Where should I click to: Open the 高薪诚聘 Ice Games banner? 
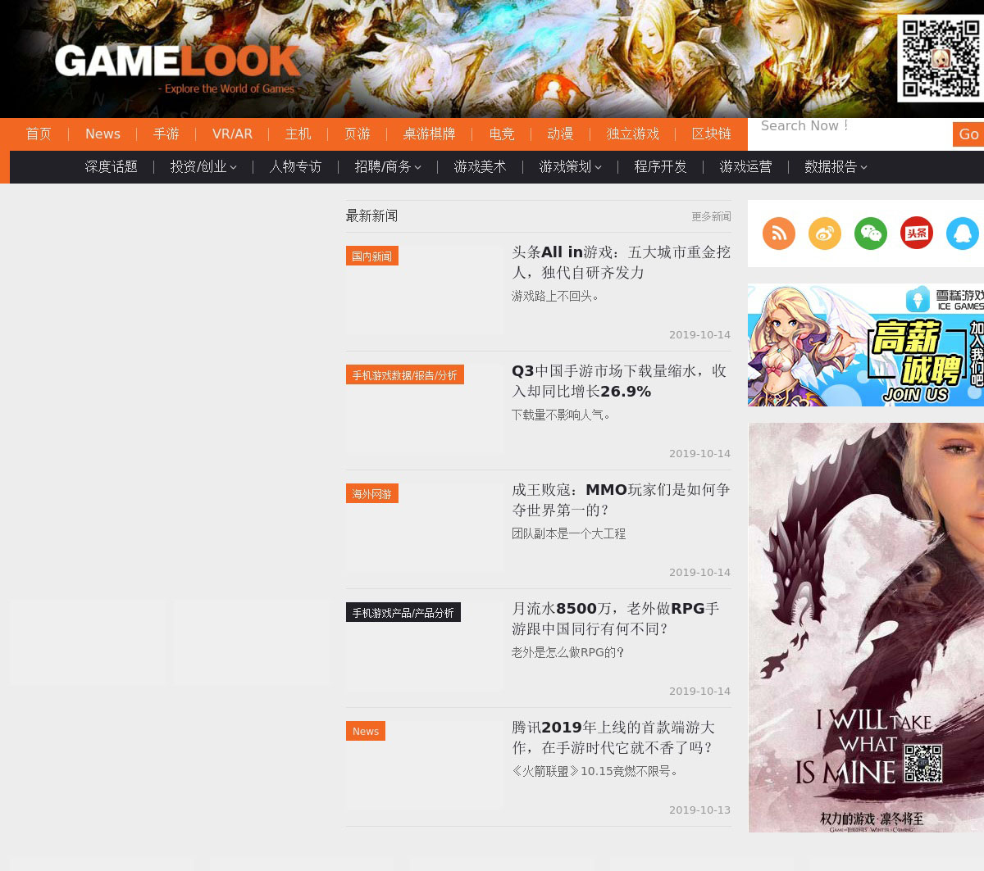point(866,345)
